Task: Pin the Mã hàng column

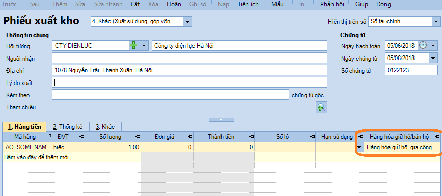Action: (50, 137)
